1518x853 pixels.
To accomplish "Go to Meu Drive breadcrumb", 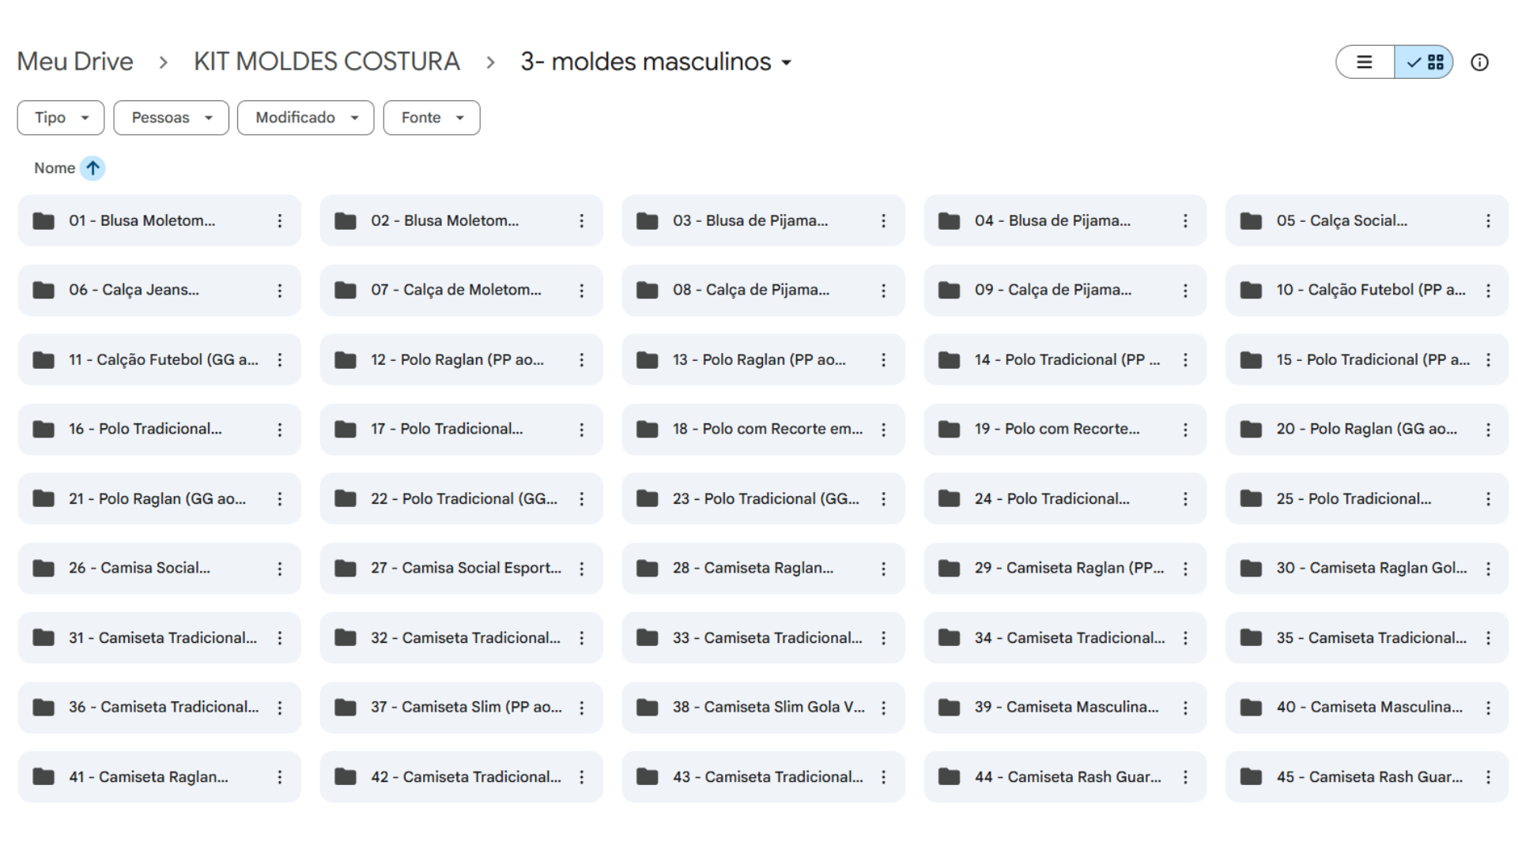I will [x=75, y=62].
